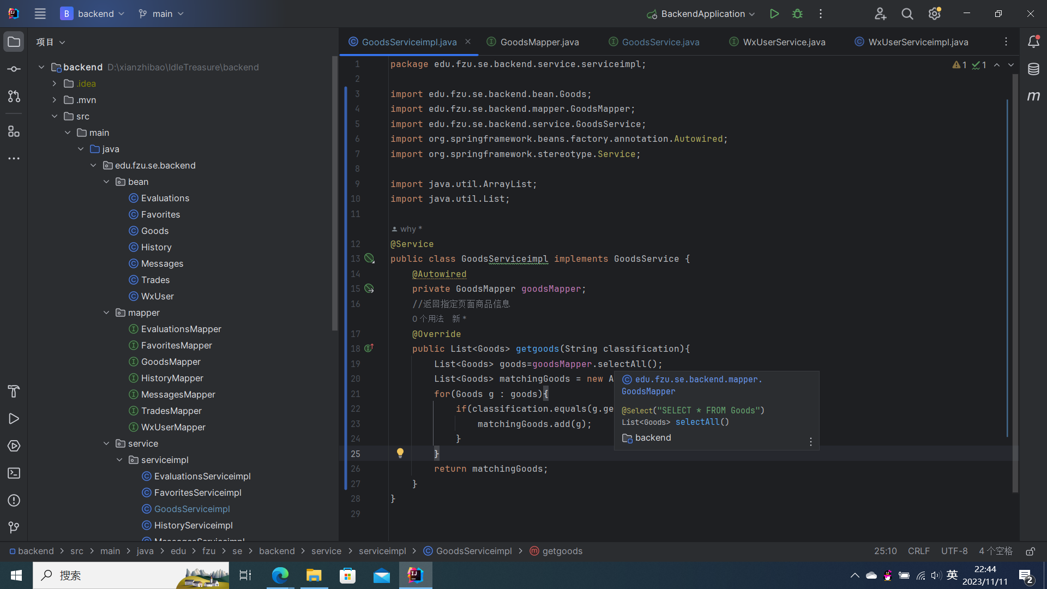Open Windows Start menu

[x=16, y=575]
